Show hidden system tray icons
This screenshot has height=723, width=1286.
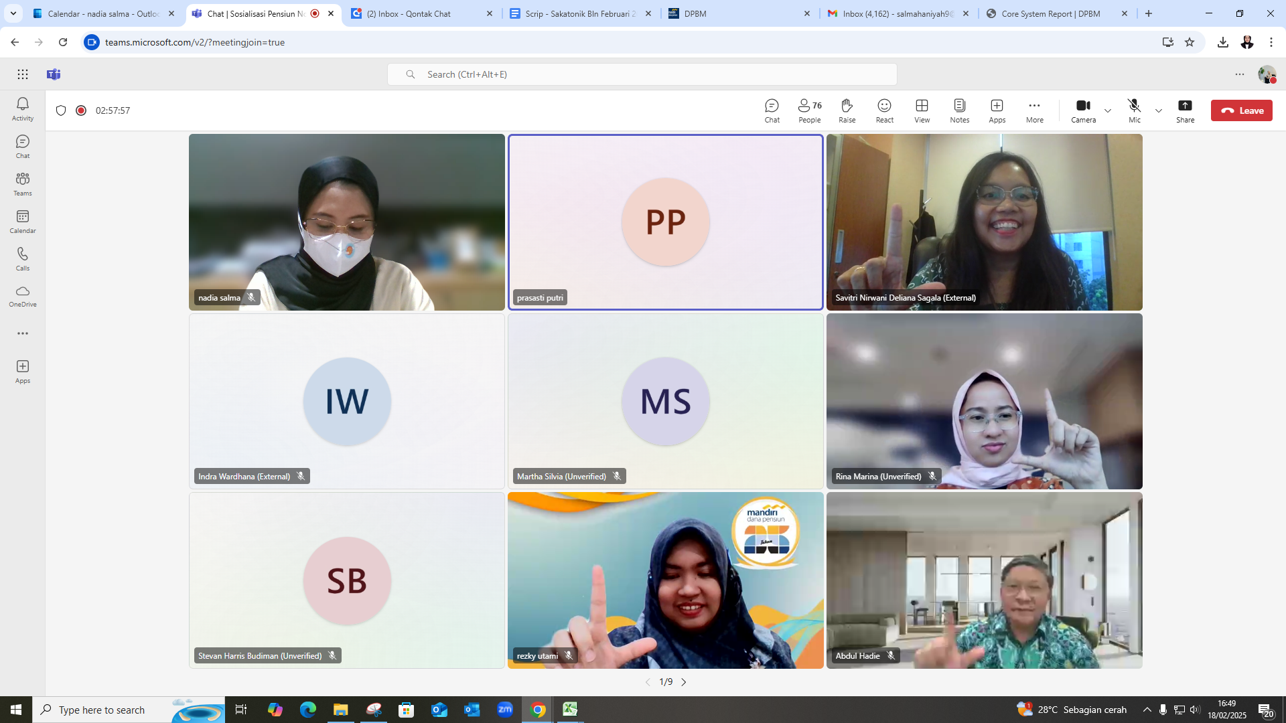point(1147,710)
